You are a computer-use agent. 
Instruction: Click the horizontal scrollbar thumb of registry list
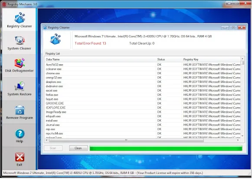click(126, 140)
